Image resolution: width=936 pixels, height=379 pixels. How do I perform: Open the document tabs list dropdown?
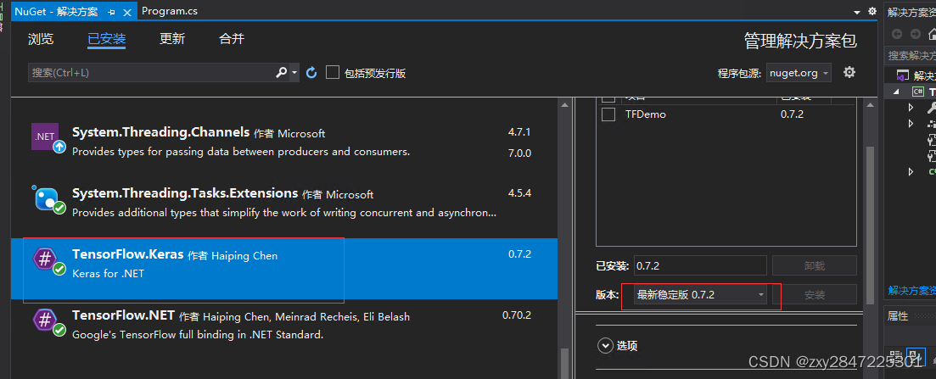[x=857, y=11]
